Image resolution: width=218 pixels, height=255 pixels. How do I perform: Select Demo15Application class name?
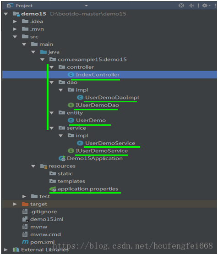(95, 158)
